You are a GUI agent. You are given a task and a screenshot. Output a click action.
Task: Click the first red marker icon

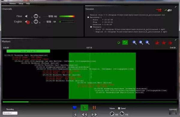click(x=157, y=43)
